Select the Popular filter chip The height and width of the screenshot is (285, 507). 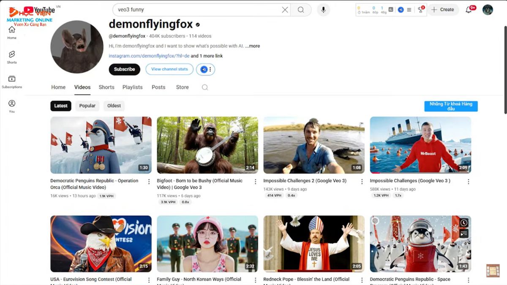click(87, 106)
